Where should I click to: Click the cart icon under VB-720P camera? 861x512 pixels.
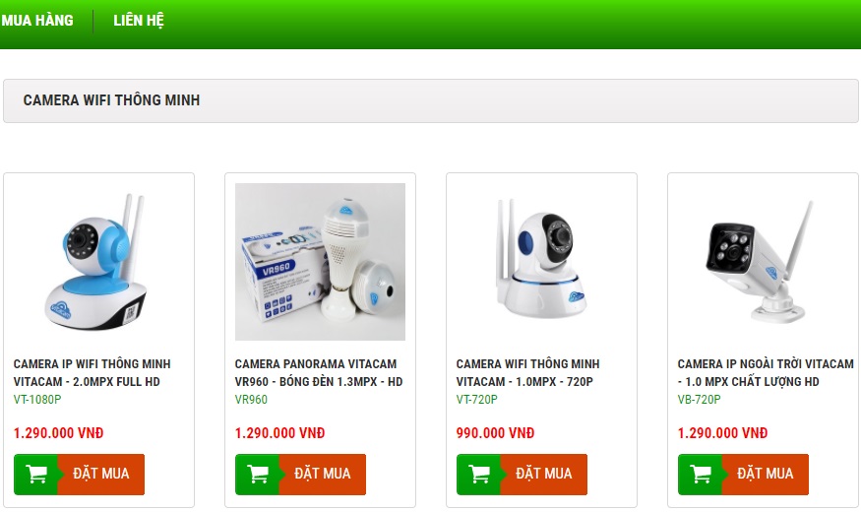(700, 475)
